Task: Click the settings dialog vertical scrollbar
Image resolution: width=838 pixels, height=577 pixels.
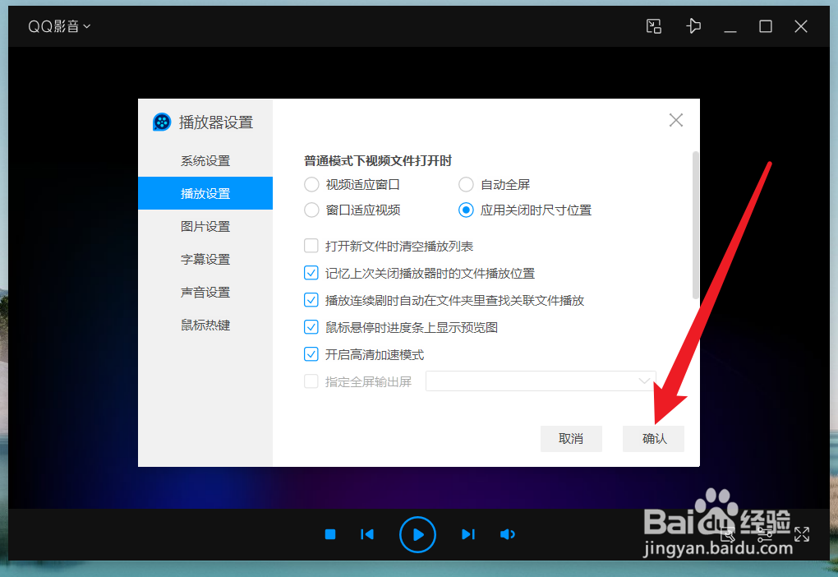Action: pos(695,225)
